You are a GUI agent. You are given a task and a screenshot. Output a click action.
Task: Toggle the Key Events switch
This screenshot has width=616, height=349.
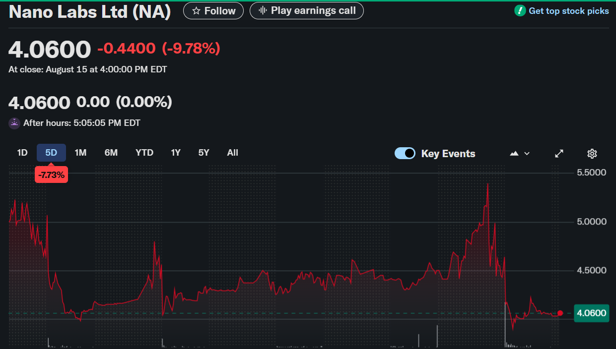click(405, 153)
